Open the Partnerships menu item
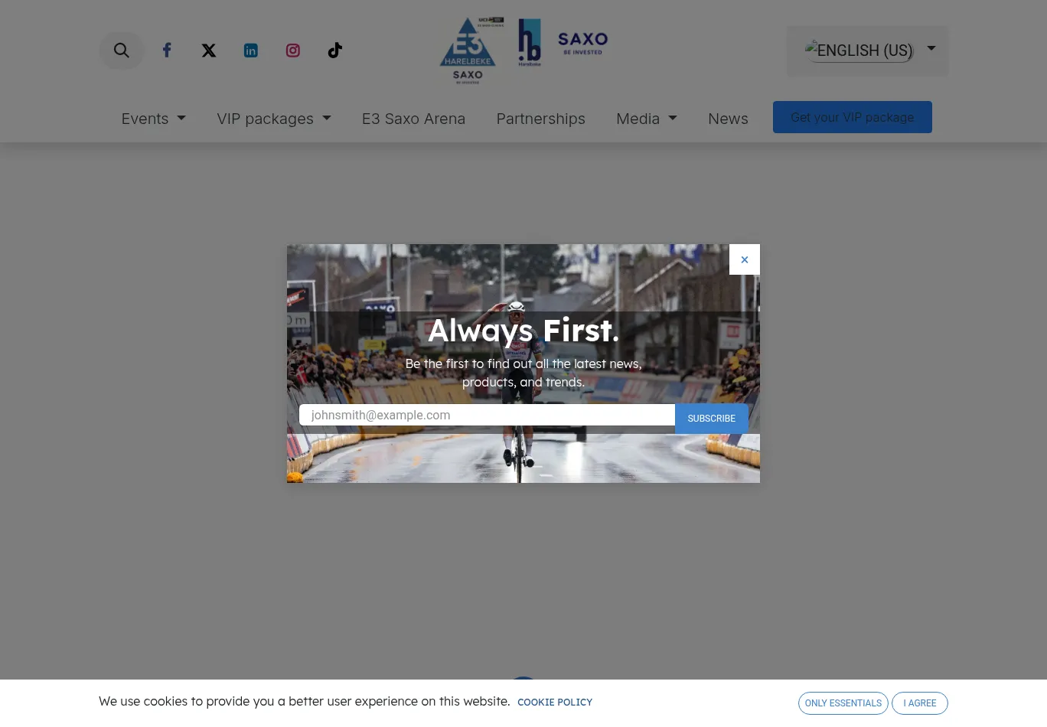1047x727 pixels. pos(540,119)
